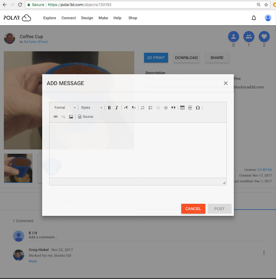Viewport: 276px width, 279px height.
Task: Decrease indent in editor toolbar
Action: pos(158,108)
